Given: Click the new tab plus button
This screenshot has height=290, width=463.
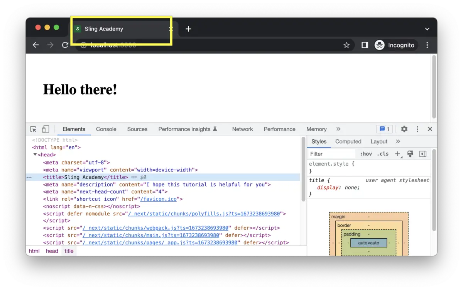Looking at the screenshot, I should (188, 29).
